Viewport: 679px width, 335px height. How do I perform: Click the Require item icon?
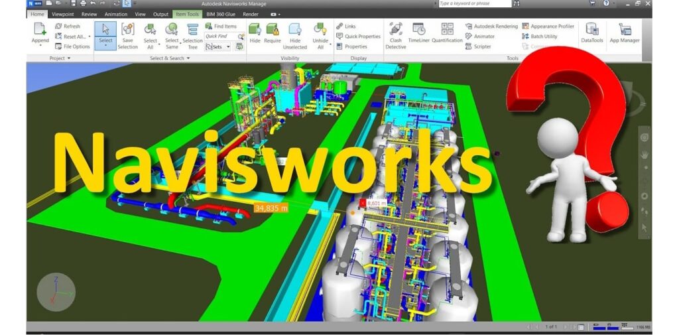click(x=273, y=29)
